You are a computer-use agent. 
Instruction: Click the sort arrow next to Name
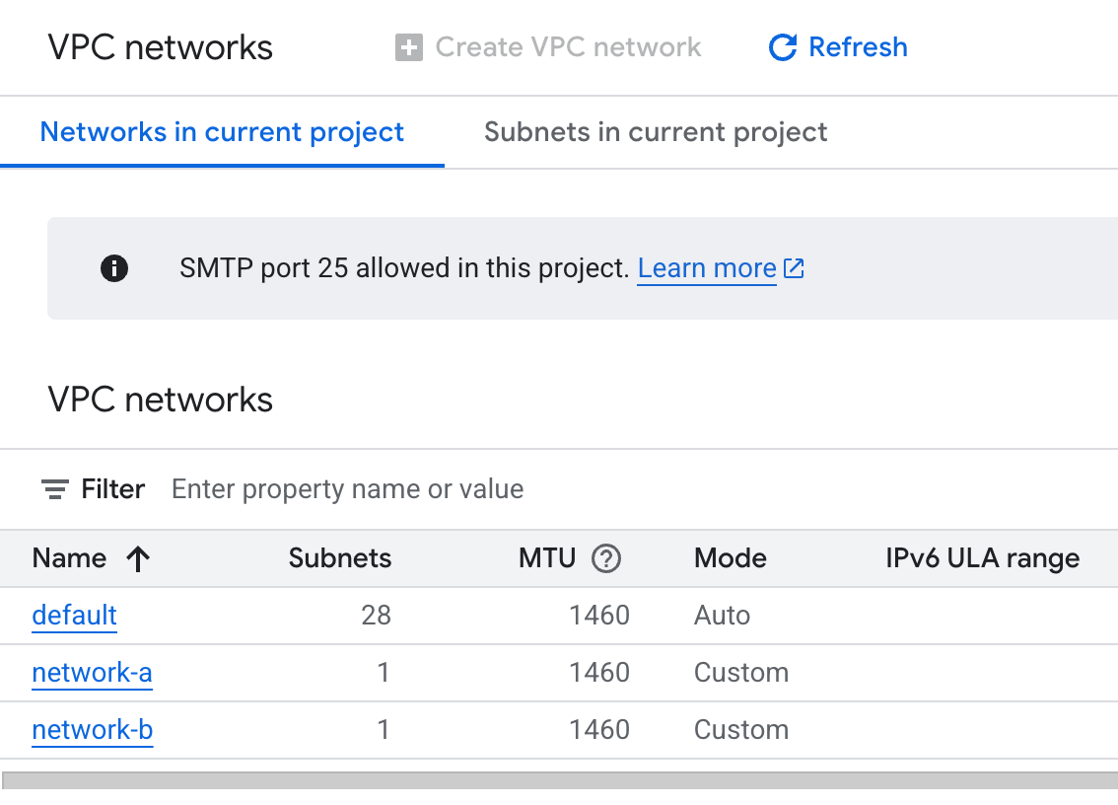139,558
